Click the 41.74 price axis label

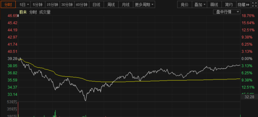[x=12, y=44]
